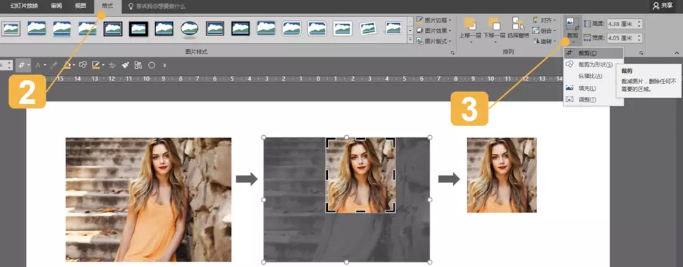This screenshot has width=683, height=267.
Task: Select the eyedropper tool icon
Action: [x=53, y=66]
